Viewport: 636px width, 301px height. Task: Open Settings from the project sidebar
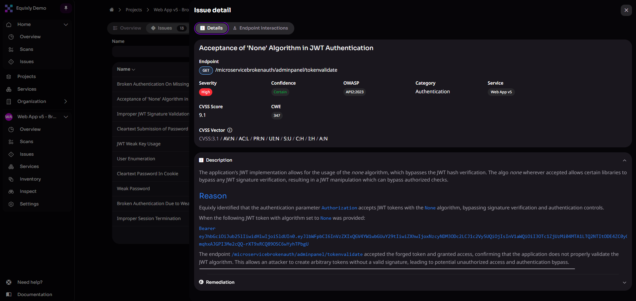coord(30,204)
